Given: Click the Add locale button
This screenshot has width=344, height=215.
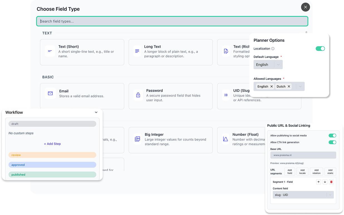Looking at the screenshot, I should coord(302,171).
